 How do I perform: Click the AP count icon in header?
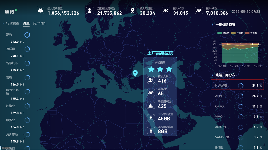(199, 11)
